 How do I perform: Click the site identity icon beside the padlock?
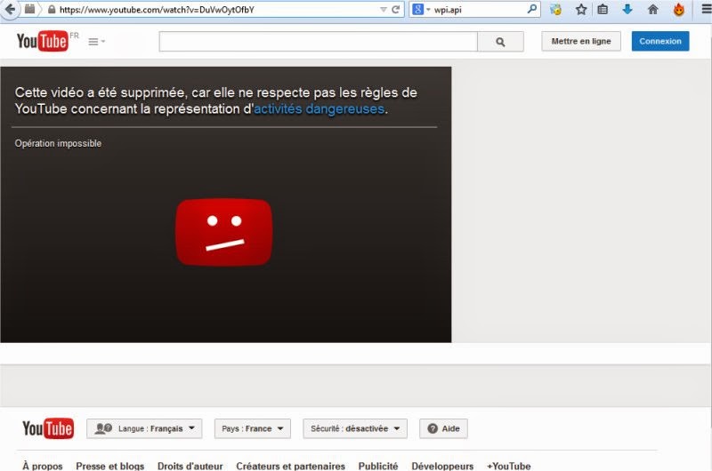click(x=30, y=9)
